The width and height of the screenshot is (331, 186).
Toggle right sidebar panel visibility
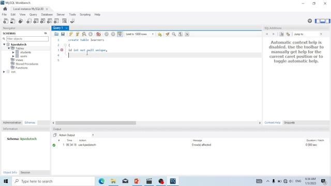pos(327,21)
